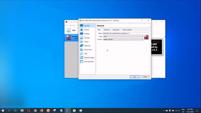Open the Network settings category
The image size is (201, 113).
[x=87, y=46]
